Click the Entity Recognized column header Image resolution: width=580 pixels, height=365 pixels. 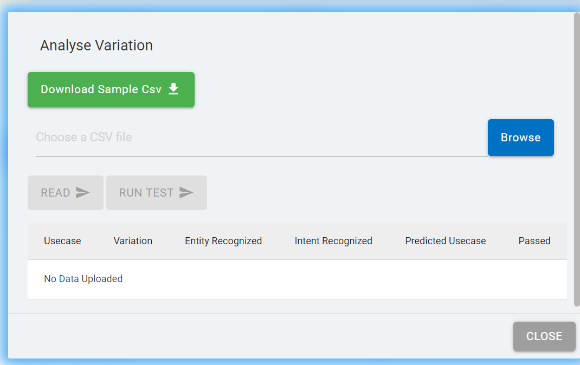pyautogui.click(x=223, y=241)
